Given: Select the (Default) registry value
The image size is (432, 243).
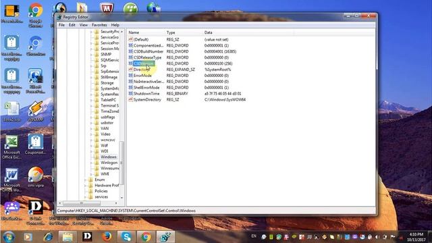Looking at the screenshot, I should (141, 39).
